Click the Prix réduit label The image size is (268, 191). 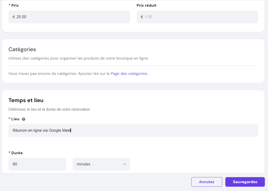(146, 5)
